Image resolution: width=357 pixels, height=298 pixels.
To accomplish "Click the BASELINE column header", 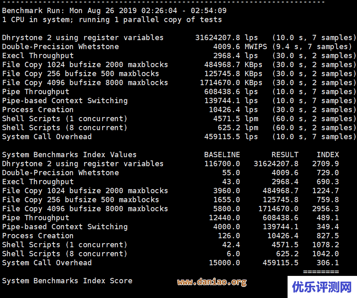I will coord(222,155).
